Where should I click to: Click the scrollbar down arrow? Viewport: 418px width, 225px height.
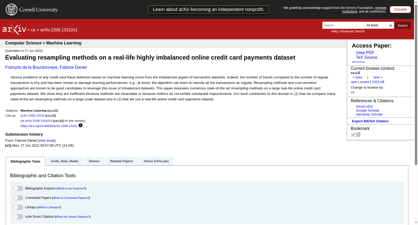416,223
